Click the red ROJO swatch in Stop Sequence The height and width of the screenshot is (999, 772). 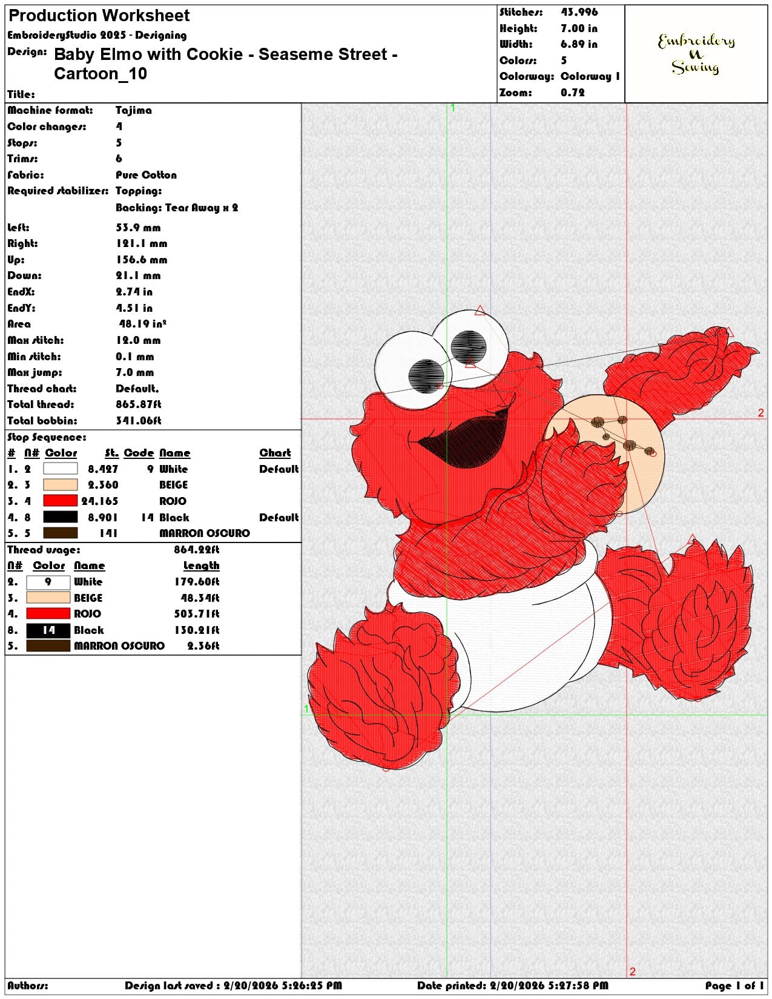pyautogui.click(x=61, y=501)
